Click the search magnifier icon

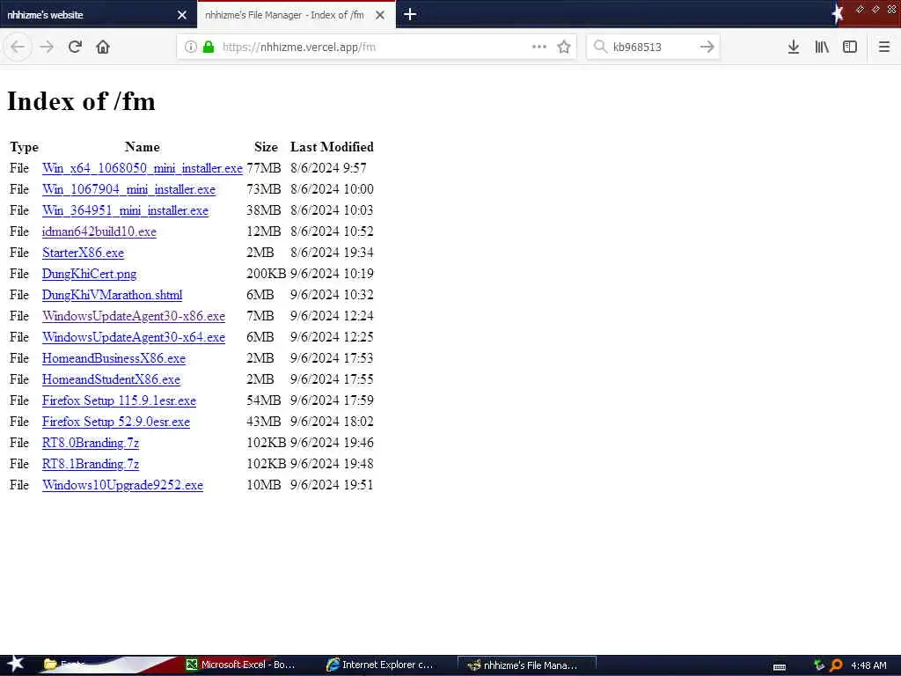point(600,47)
